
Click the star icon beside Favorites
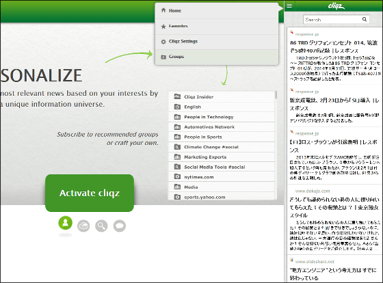tap(163, 27)
